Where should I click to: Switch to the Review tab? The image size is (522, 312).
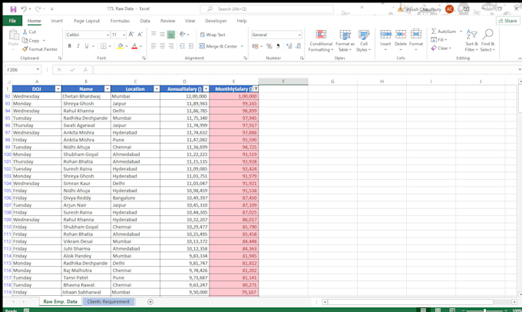point(167,21)
